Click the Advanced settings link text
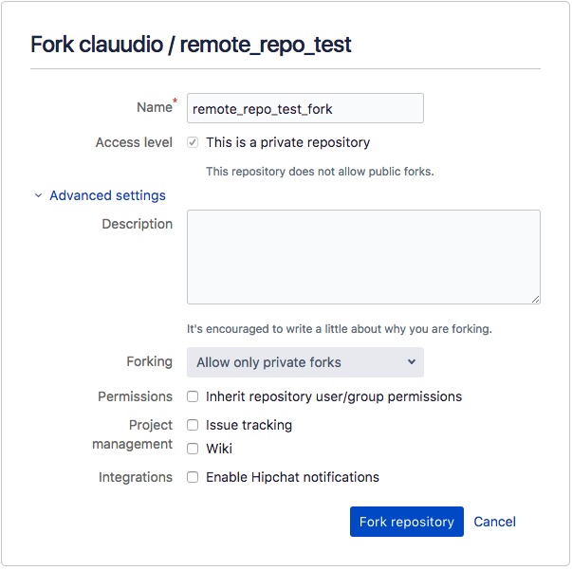The image size is (572, 570). pos(107,196)
